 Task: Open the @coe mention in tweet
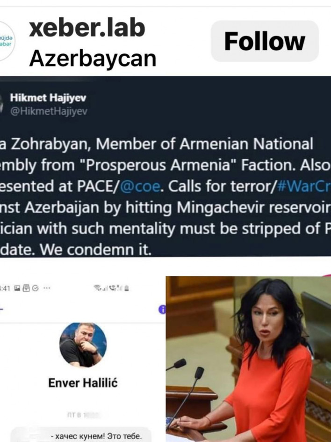coord(140,186)
